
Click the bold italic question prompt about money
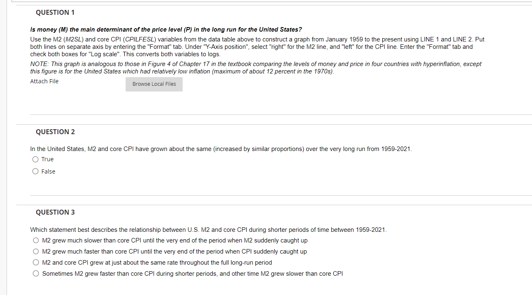point(166,29)
